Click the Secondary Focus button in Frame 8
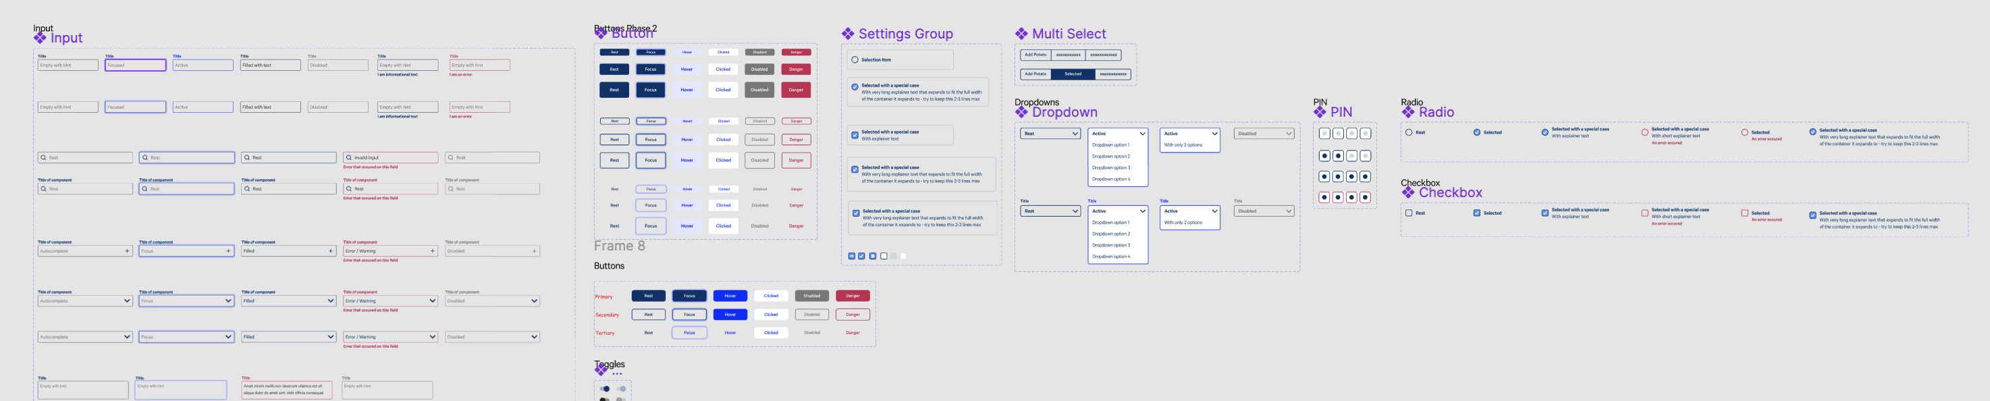Viewport: 1990px width, 401px height. pyautogui.click(x=689, y=315)
